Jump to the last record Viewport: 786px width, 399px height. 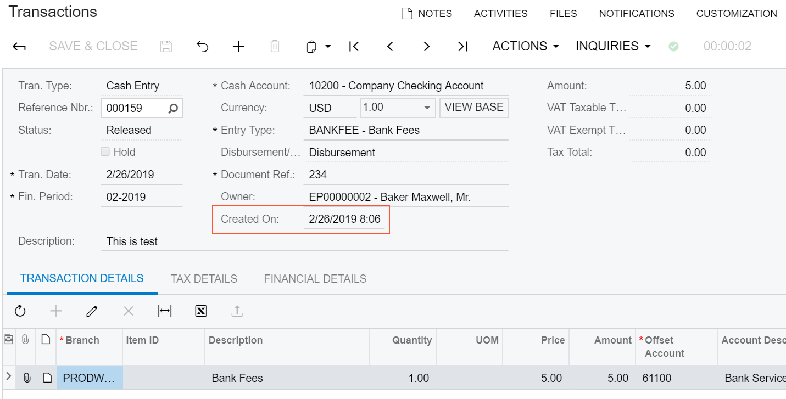point(463,47)
